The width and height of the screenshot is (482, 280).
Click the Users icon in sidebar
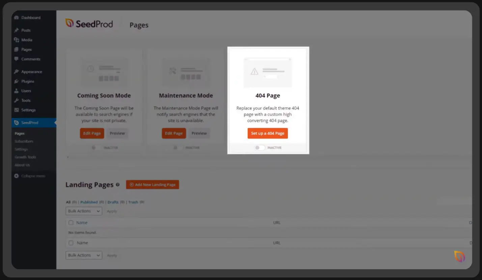[16, 91]
